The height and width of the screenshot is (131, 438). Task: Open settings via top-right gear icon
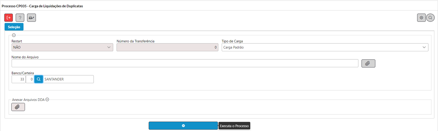pyautogui.click(x=421, y=18)
